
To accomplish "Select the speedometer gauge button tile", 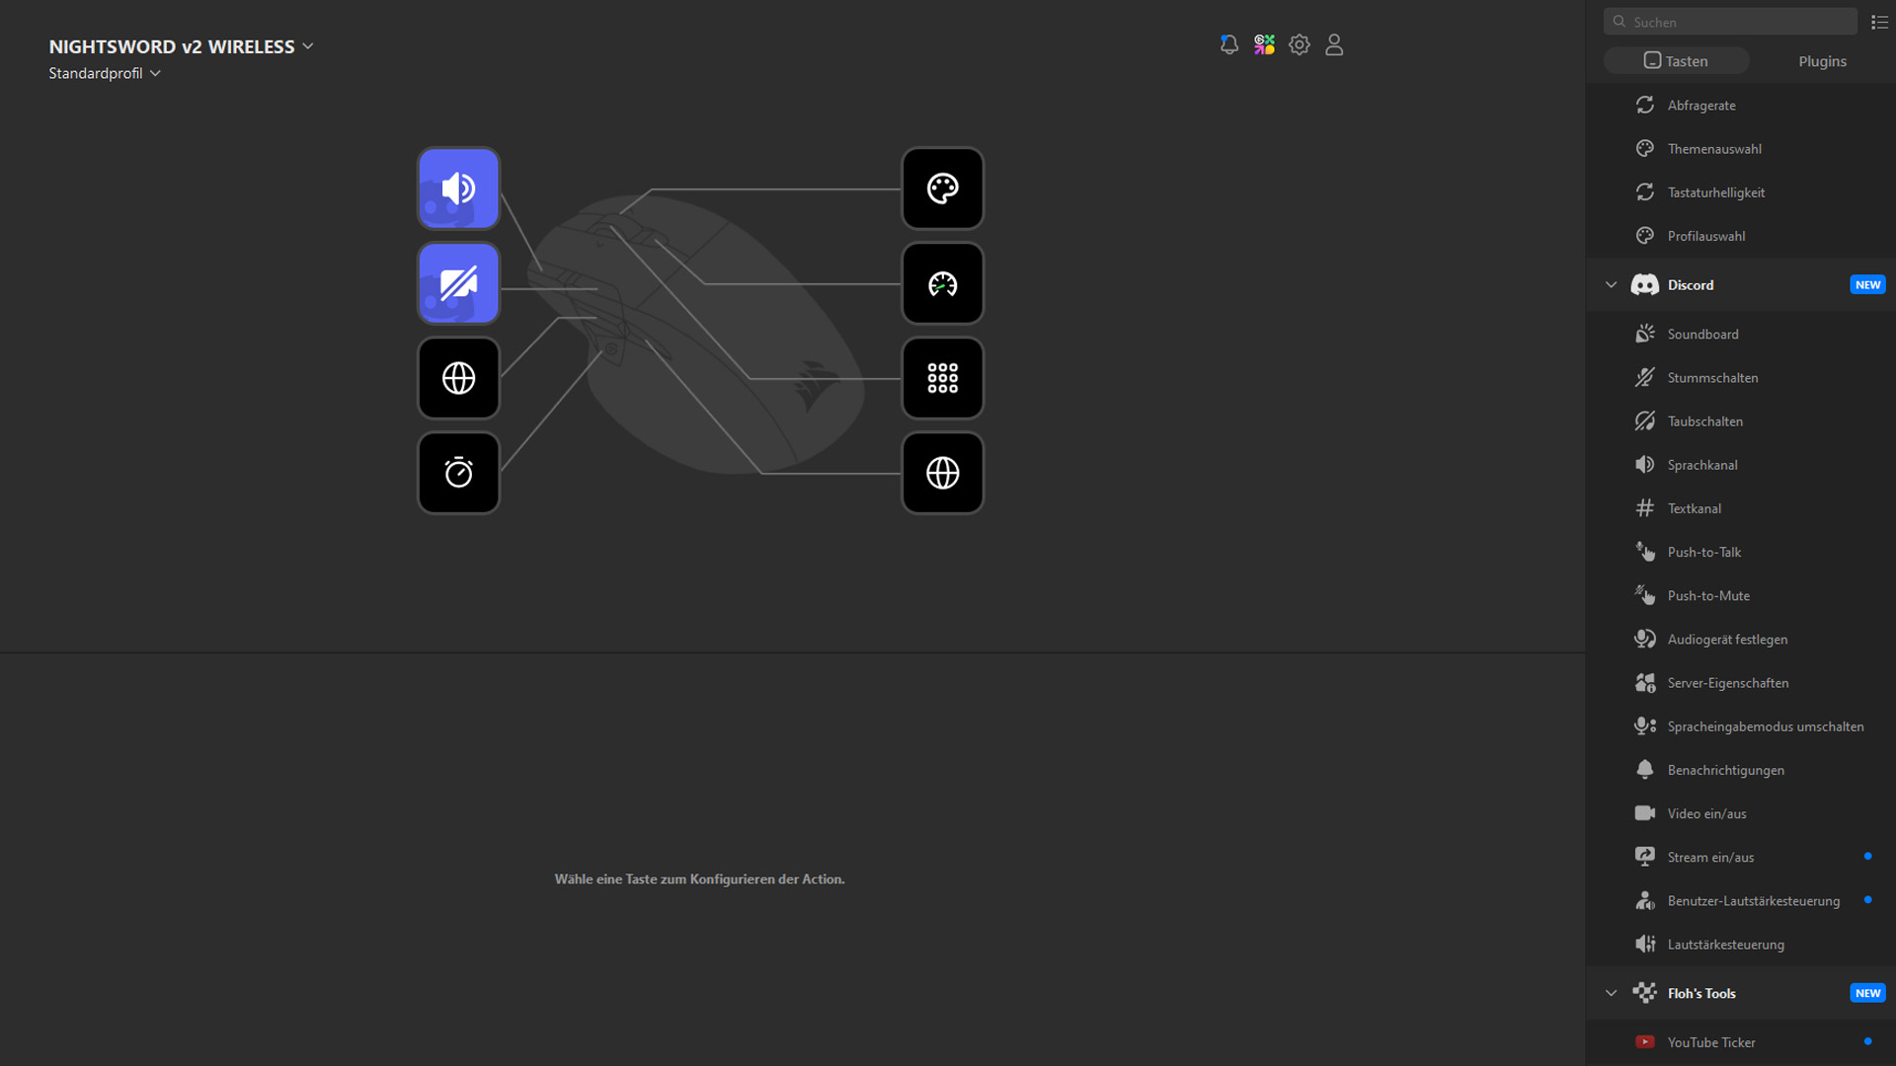I will tap(942, 283).
